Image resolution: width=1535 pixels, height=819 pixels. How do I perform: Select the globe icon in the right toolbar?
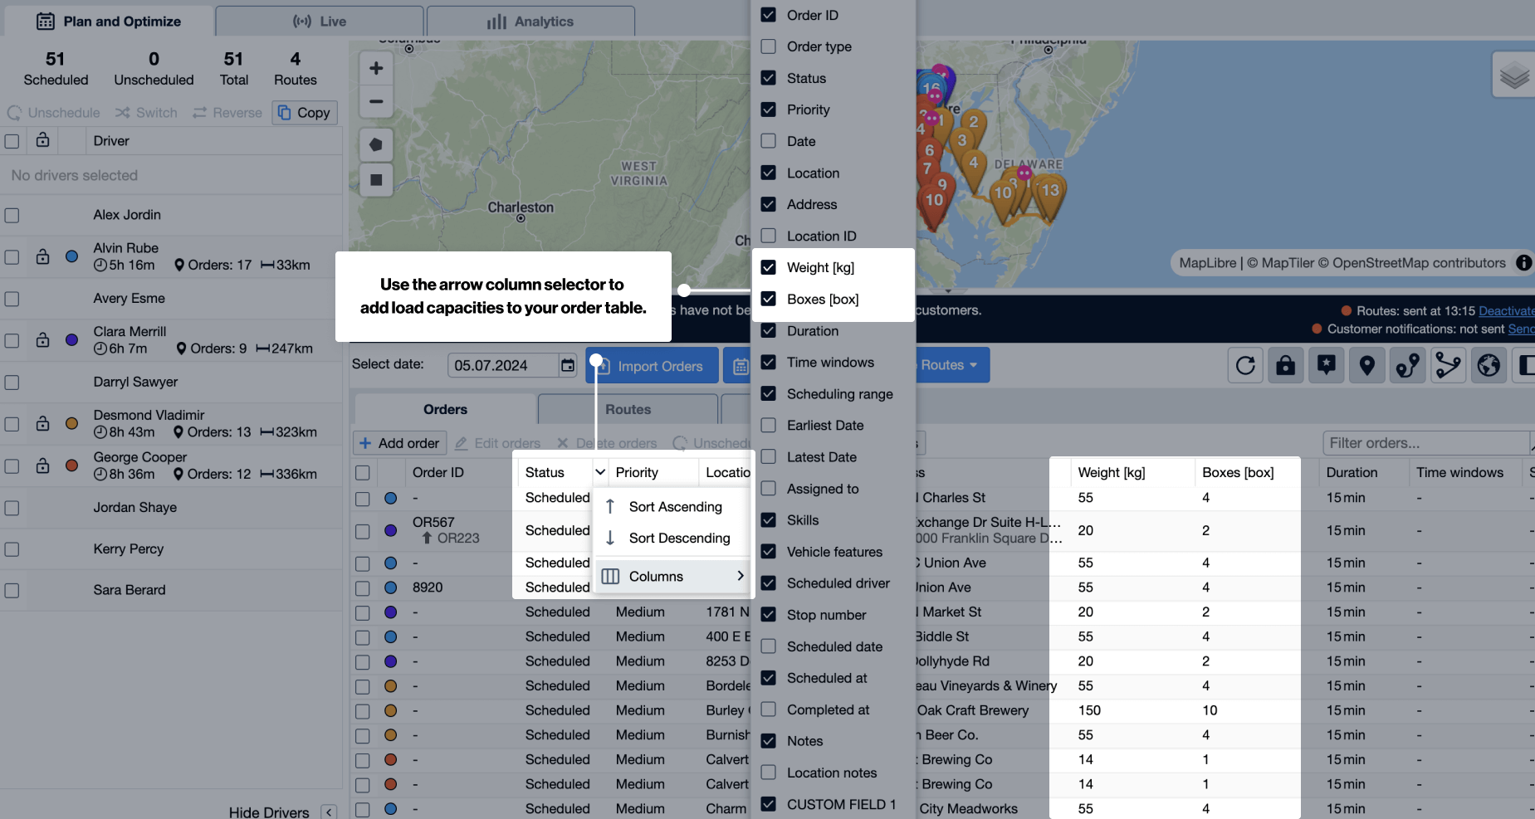click(1488, 365)
